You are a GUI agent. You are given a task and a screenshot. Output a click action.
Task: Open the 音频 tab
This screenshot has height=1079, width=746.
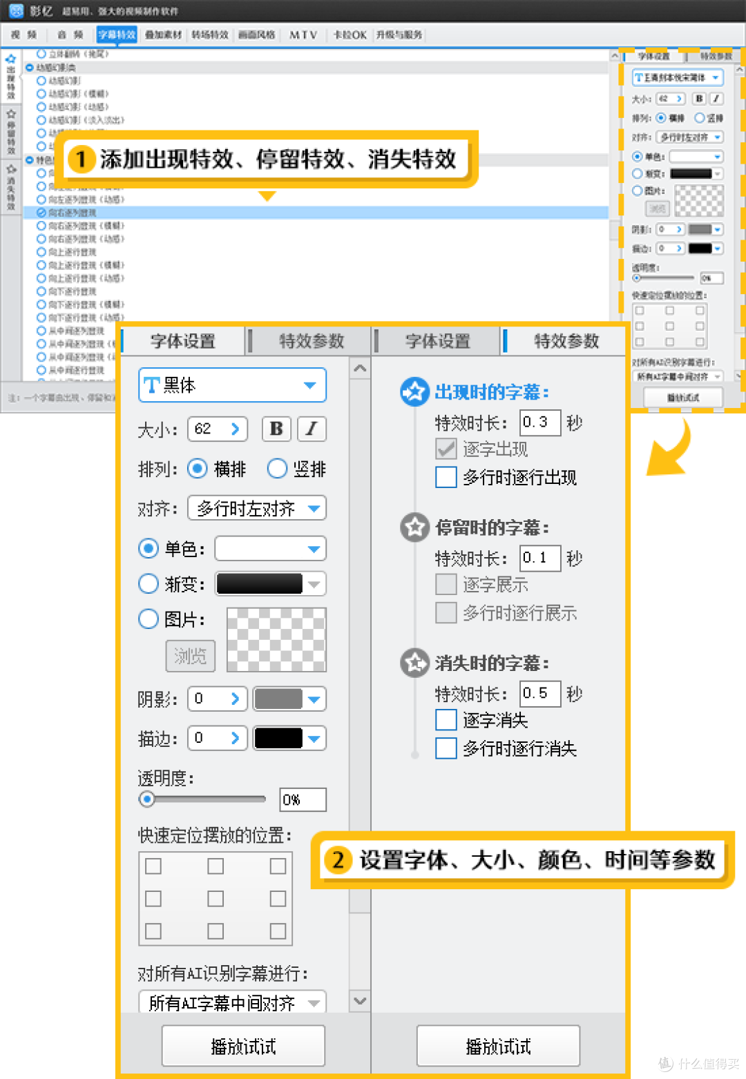click(x=70, y=35)
